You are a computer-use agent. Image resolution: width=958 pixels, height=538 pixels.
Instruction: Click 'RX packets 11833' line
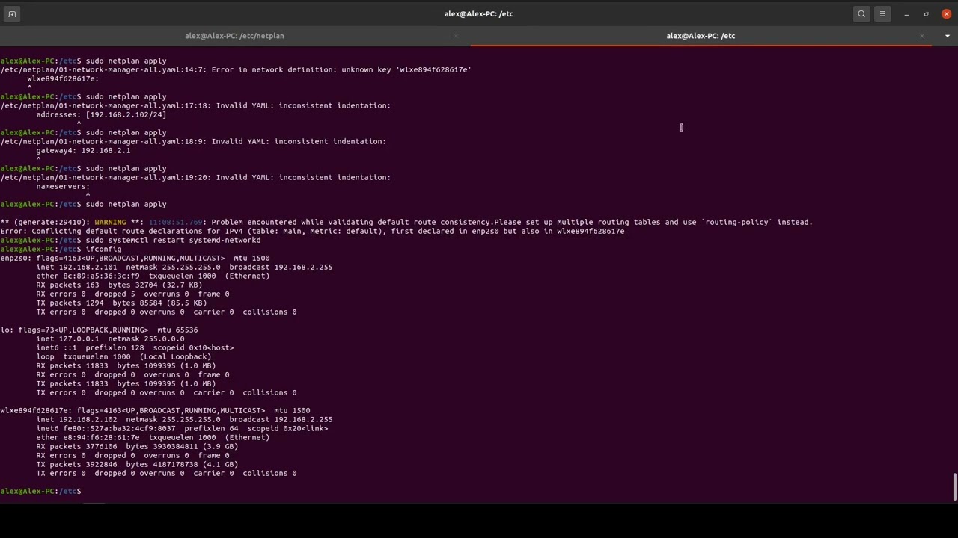(x=126, y=365)
